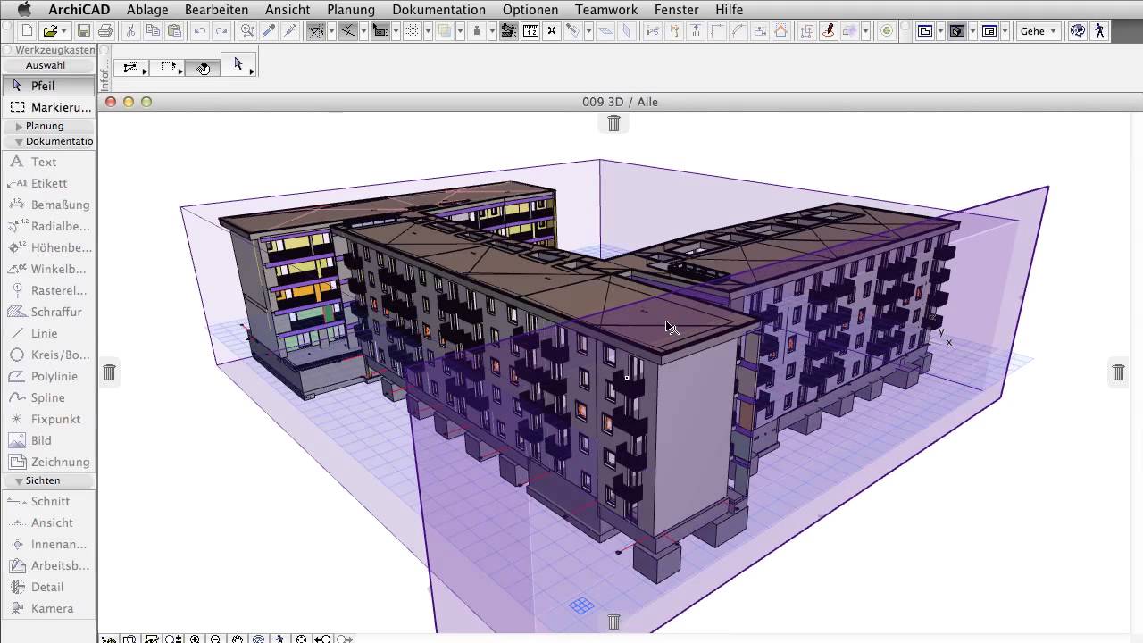Select the Schraffur tool in the toolbox
1143x643 pixels.
pyautogui.click(x=48, y=312)
